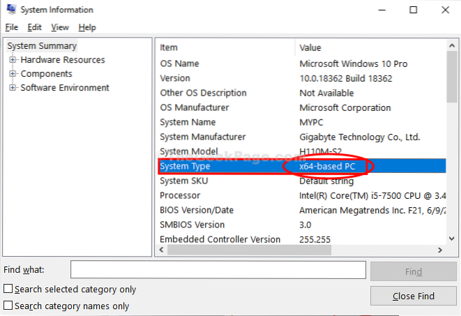Image resolution: width=461 pixels, height=316 pixels.
Task: Open the Help menu
Action: pyautogui.click(x=87, y=27)
